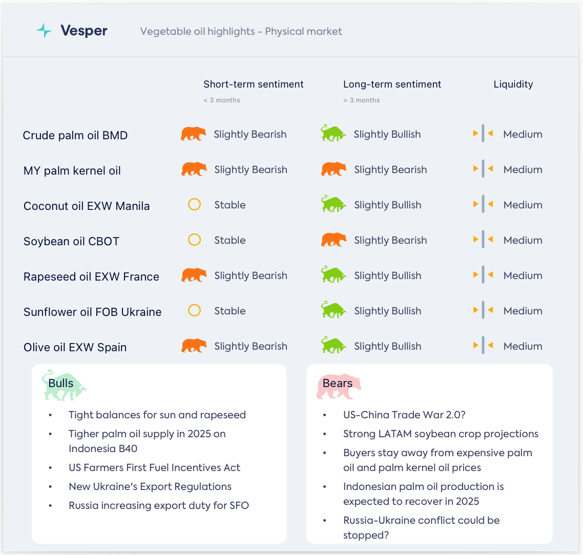
Task: Select the Long-term sentiment column header
Action: click(392, 84)
